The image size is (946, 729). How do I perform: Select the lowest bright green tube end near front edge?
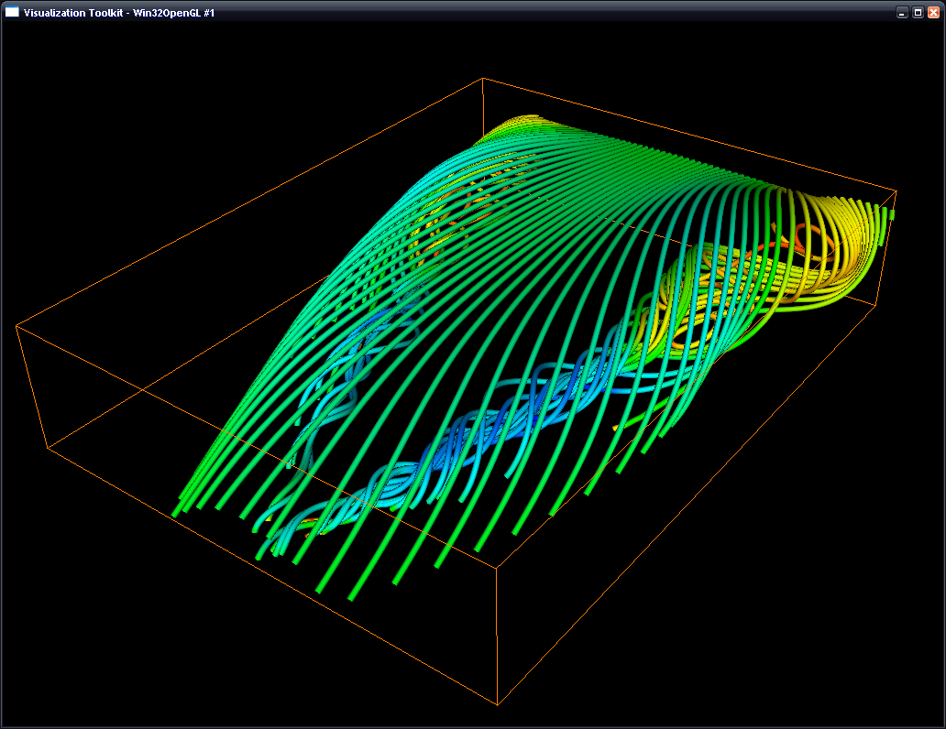point(352,597)
